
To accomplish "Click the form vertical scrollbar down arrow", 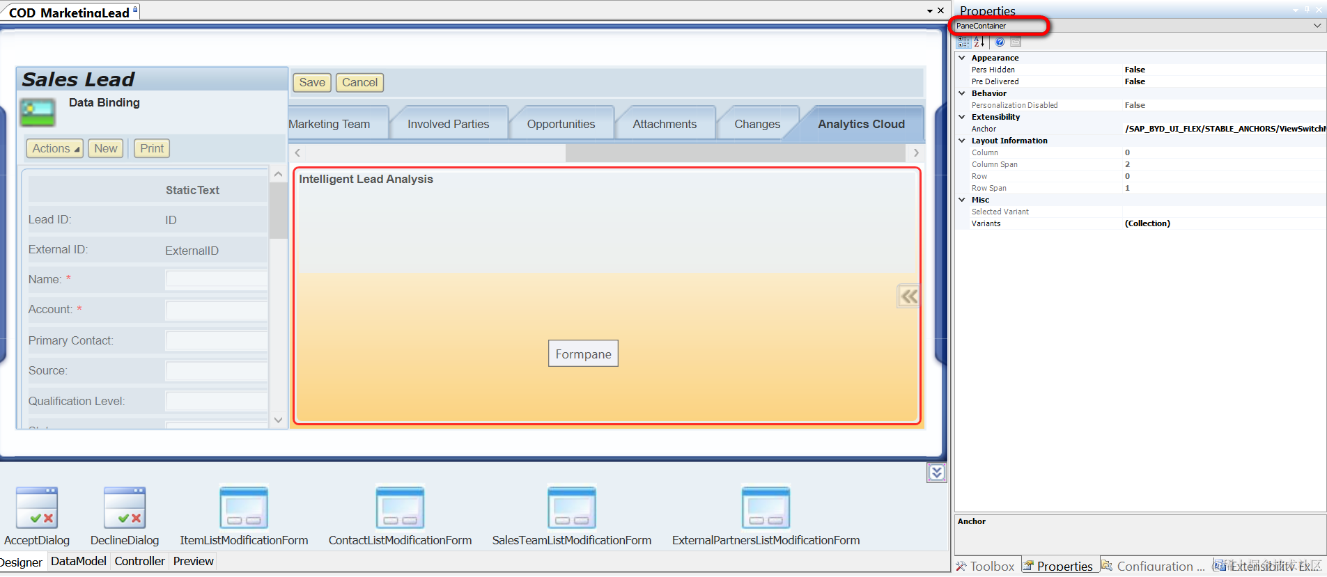I will pyautogui.click(x=278, y=420).
